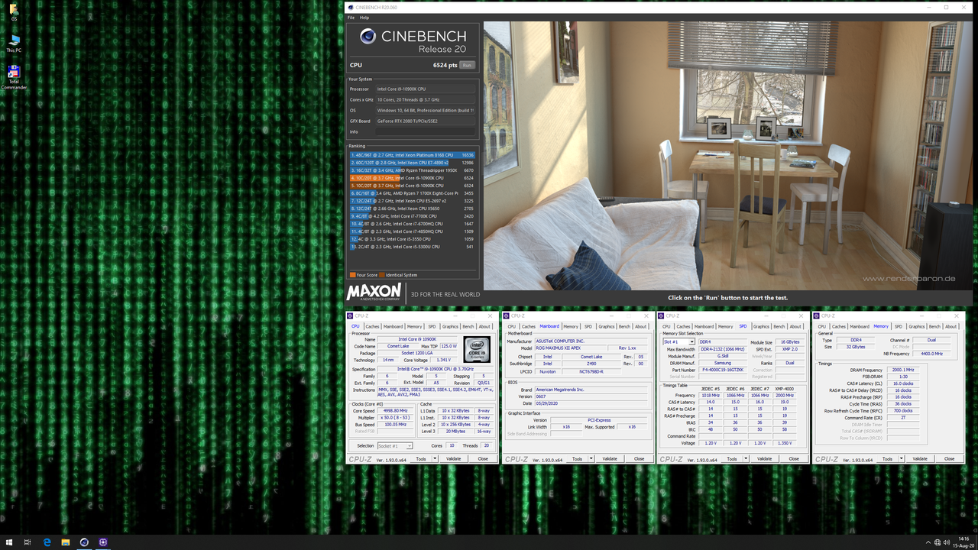Open the Help menu in Cinebench
This screenshot has height=550, width=978.
[364, 18]
